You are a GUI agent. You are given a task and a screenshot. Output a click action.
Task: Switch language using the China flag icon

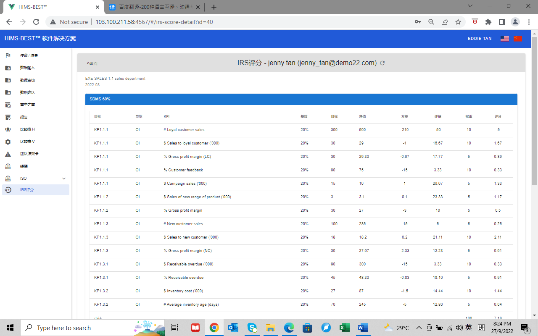[x=517, y=39]
